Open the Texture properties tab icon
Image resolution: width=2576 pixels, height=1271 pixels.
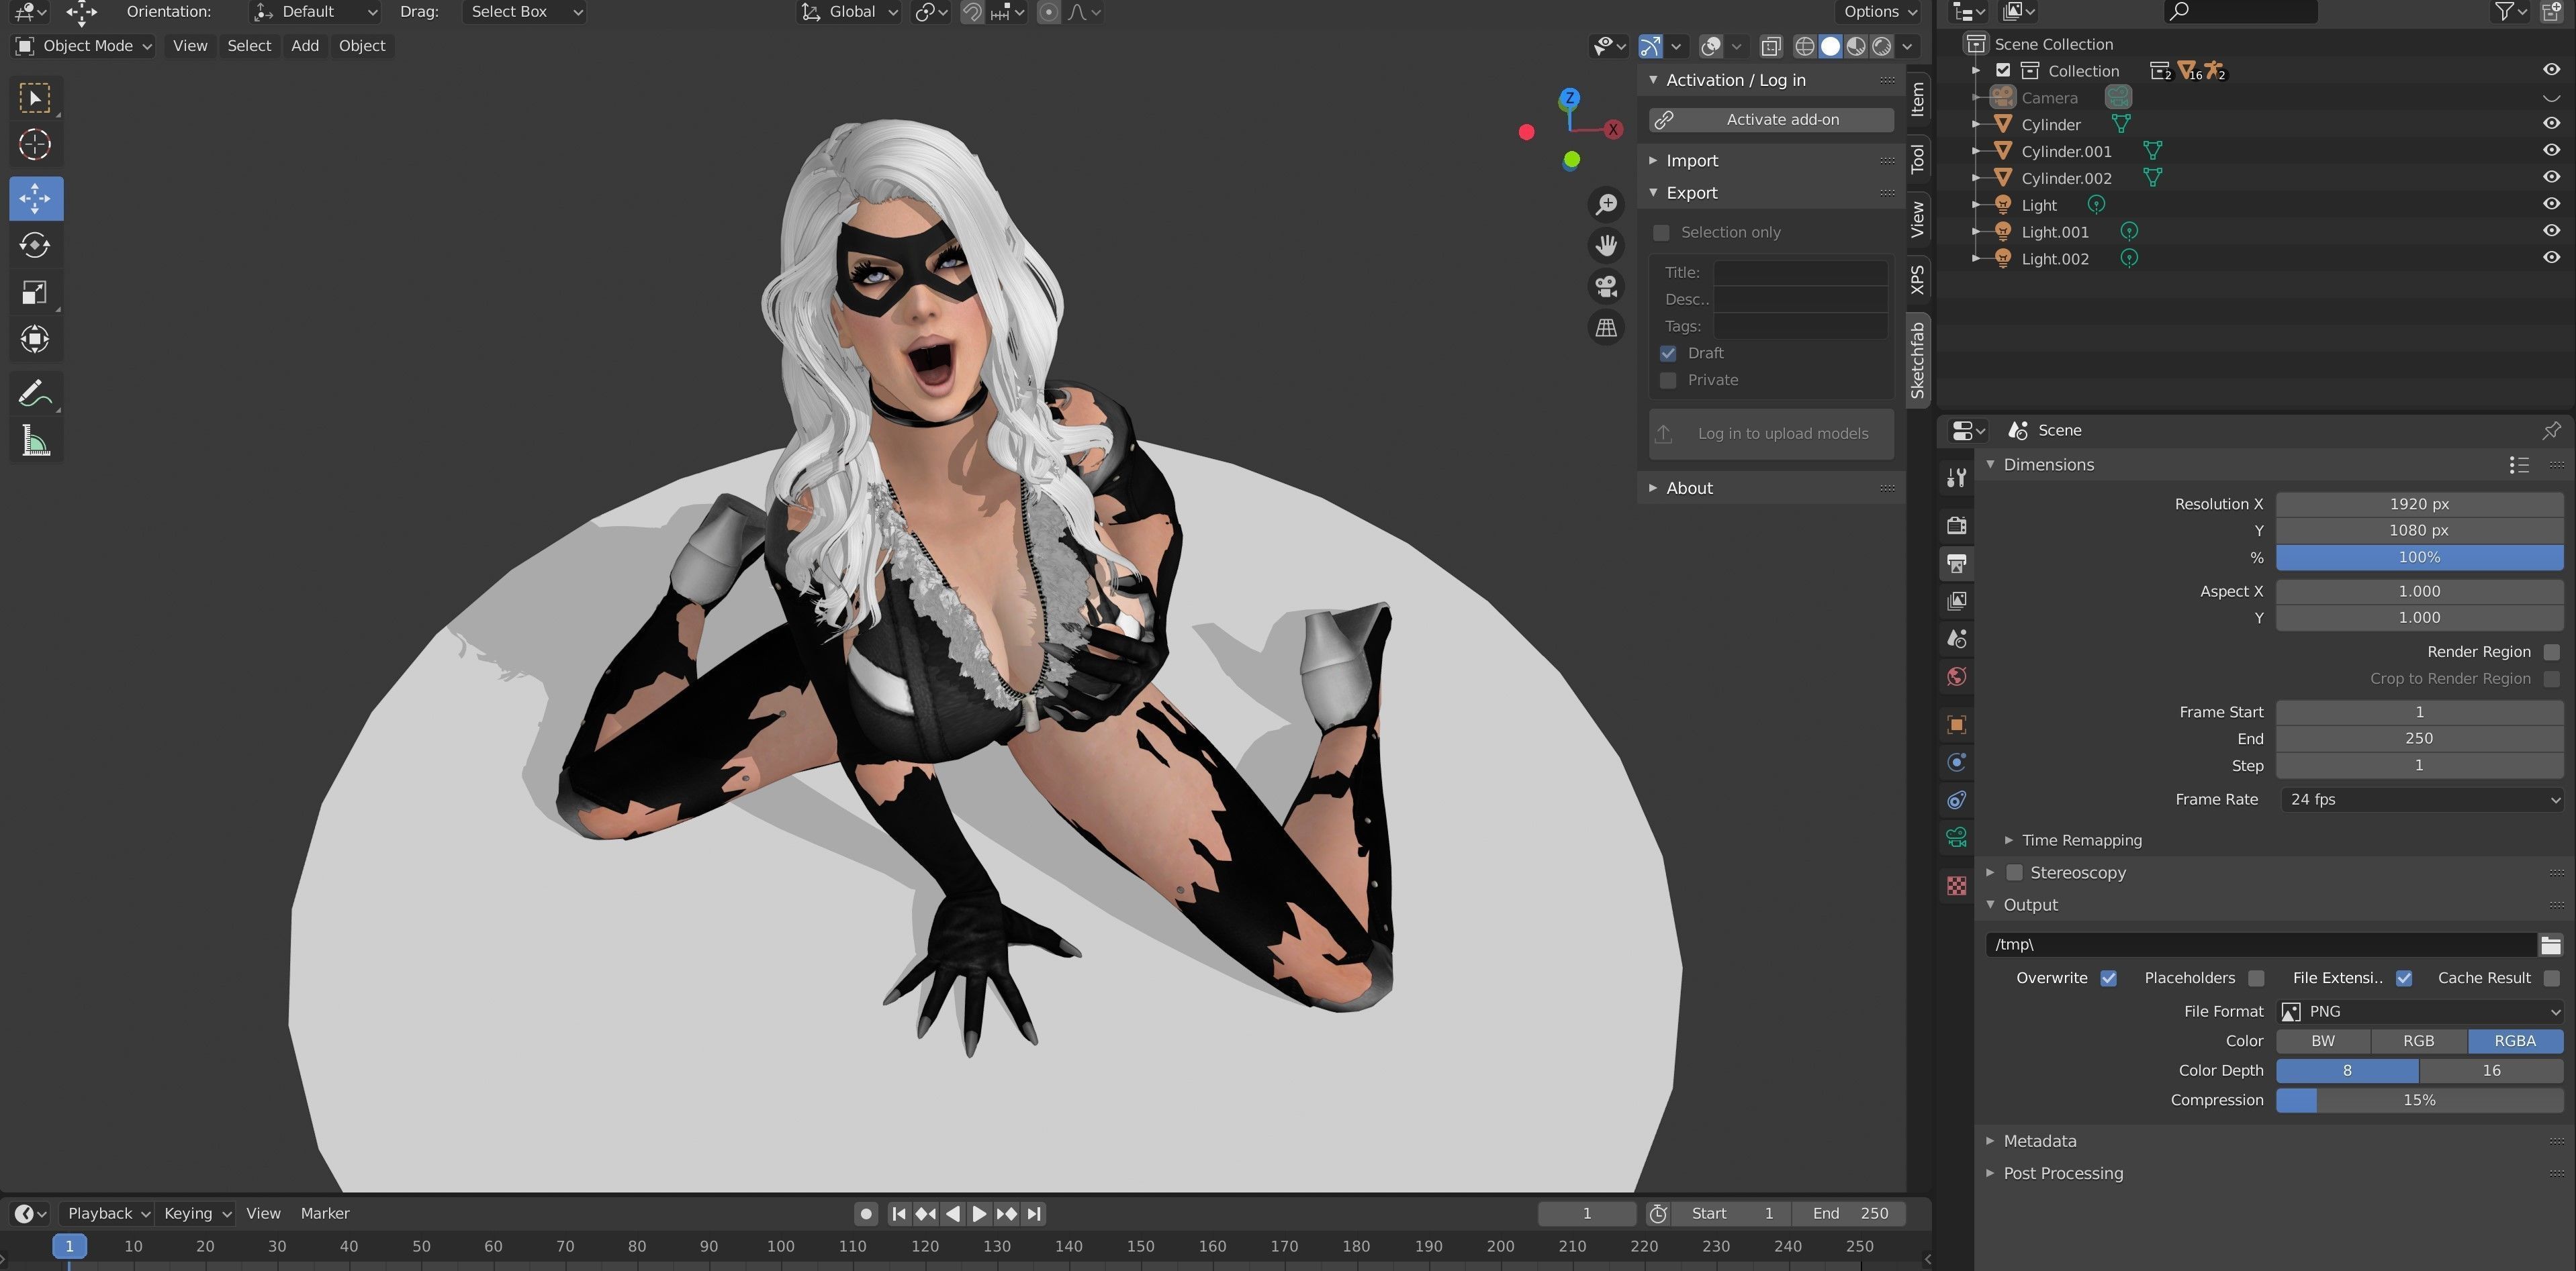click(x=1957, y=885)
